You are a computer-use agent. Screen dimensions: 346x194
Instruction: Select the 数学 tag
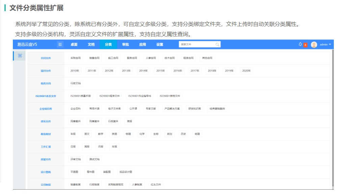click(x=101, y=134)
